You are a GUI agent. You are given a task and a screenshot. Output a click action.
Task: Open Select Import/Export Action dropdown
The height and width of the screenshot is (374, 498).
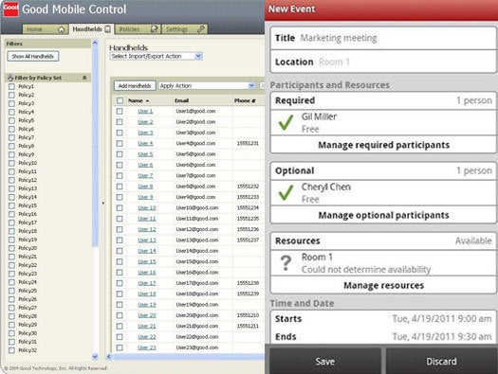[x=156, y=57]
